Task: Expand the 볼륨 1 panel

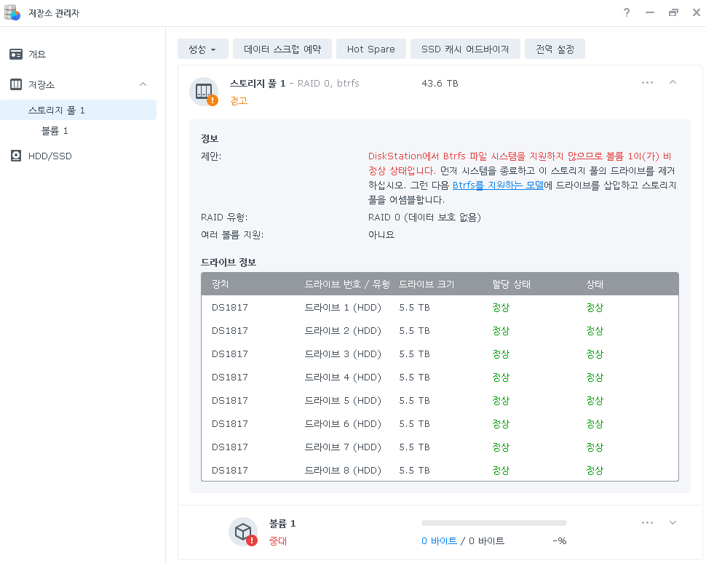Action: tap(673, 523)
